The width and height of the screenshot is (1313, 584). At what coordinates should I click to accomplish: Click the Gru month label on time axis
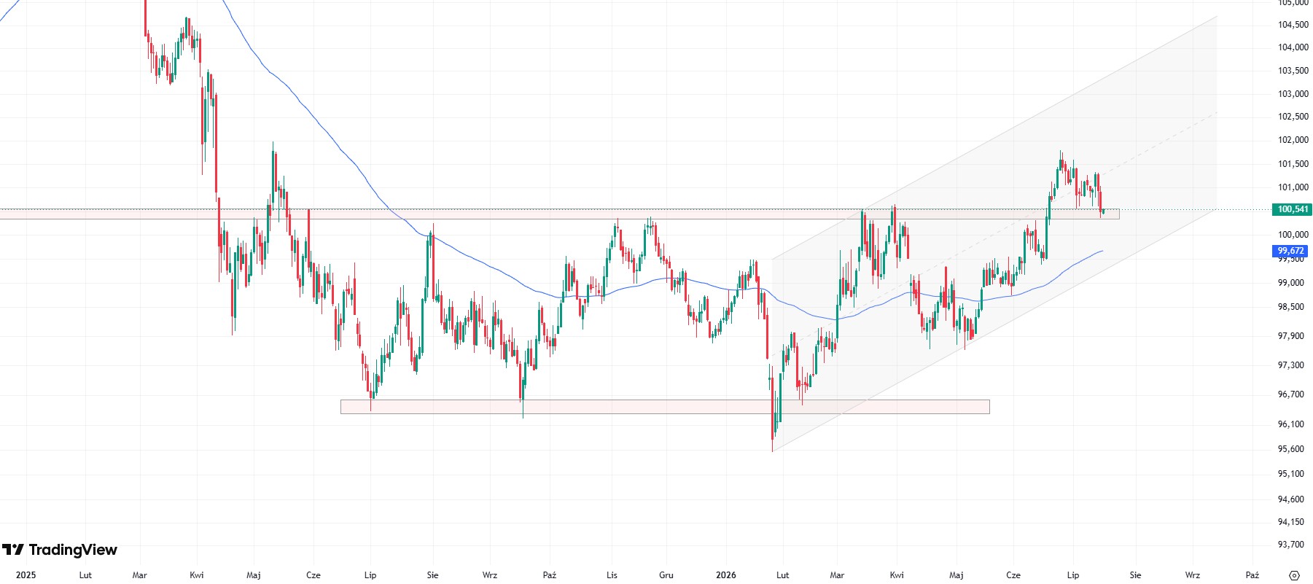(x=666, y=575)
